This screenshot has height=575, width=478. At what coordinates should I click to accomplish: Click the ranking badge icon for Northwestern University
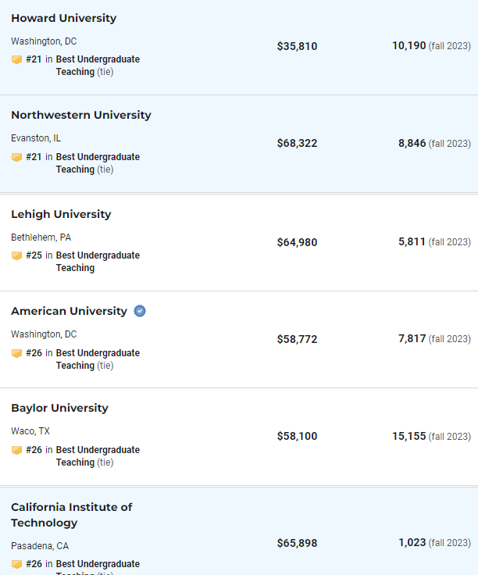click(x=16, y=157)
